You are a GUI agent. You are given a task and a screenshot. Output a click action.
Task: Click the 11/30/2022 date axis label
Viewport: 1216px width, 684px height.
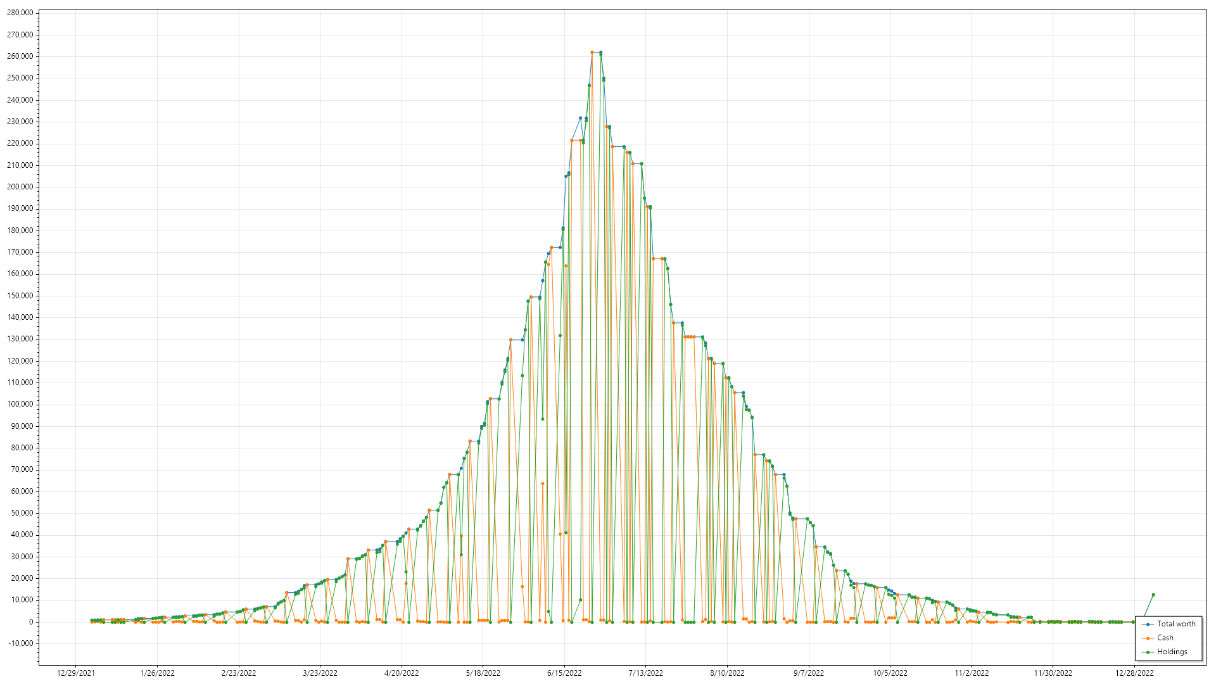pyautogui.click(x=1053, y=673)
